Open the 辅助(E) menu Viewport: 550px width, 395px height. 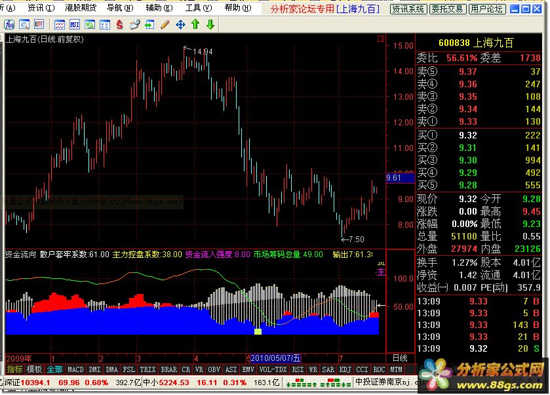pyautogui.click(x=159, y=8)
